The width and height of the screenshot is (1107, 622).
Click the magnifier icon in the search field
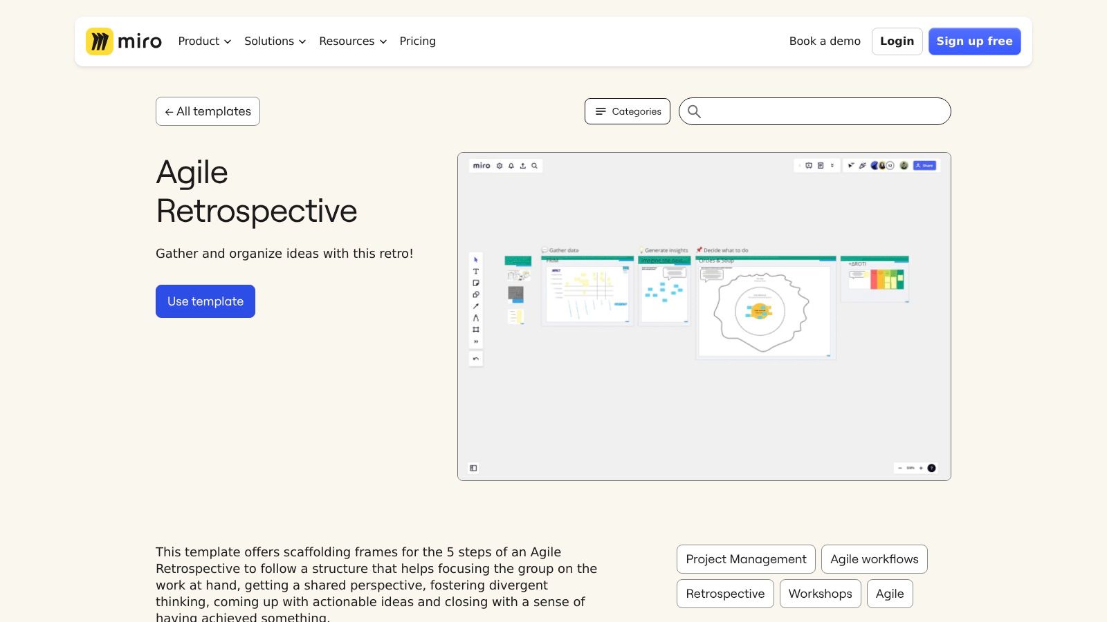[x=694, y=111]
